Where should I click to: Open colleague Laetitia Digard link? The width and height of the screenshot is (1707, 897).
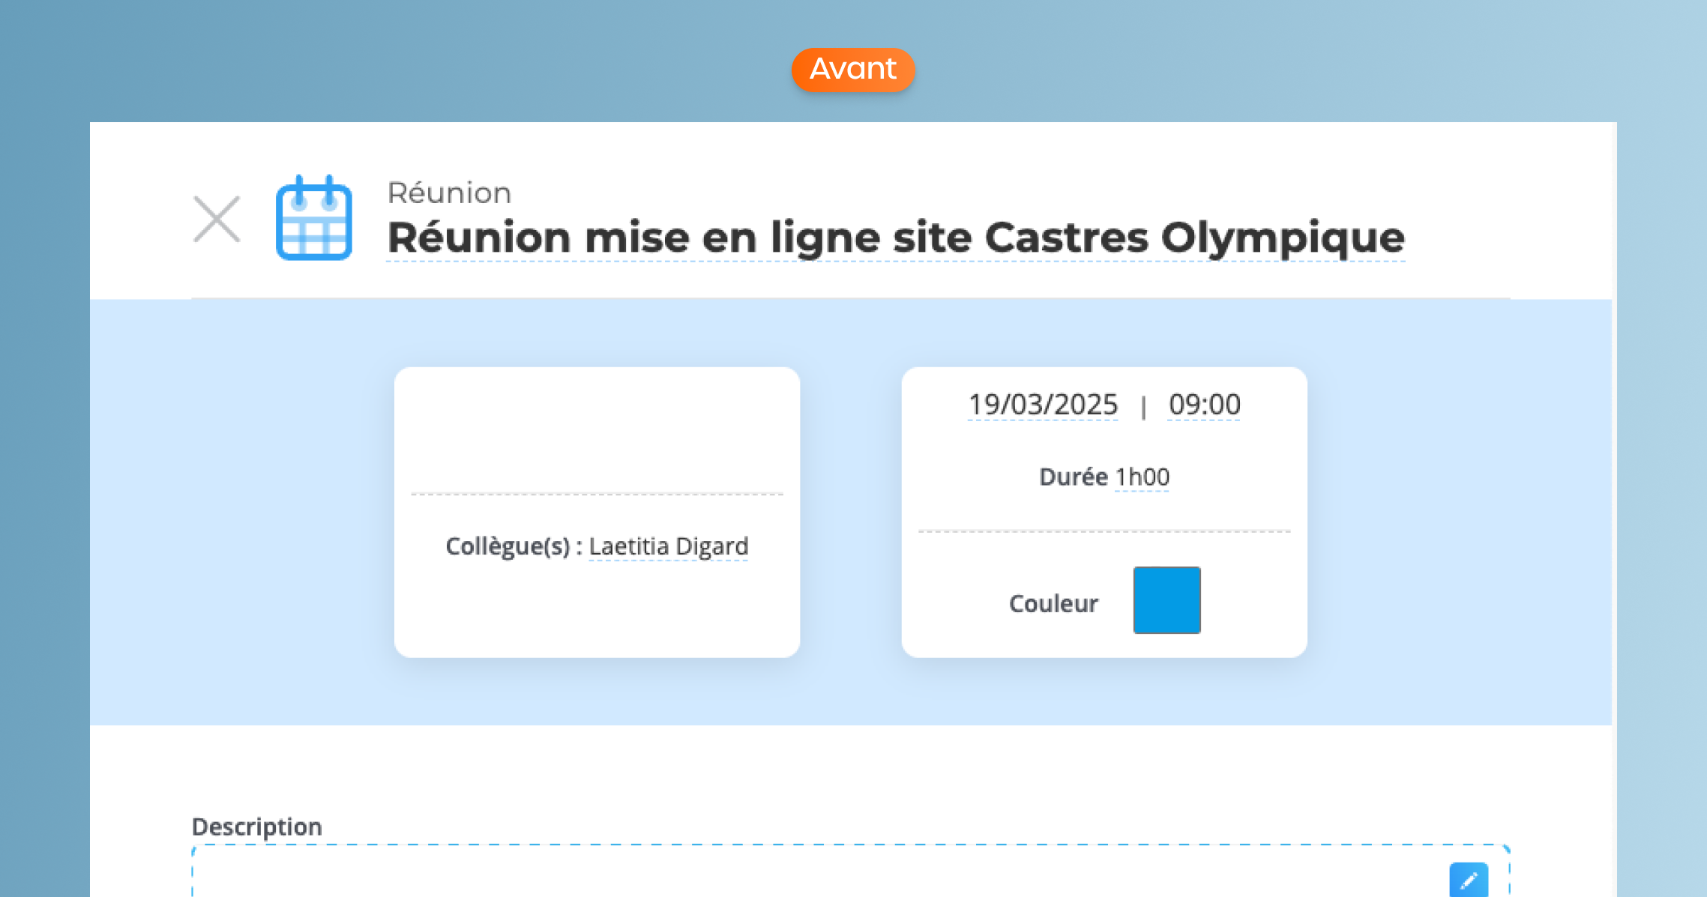point(668,546)
